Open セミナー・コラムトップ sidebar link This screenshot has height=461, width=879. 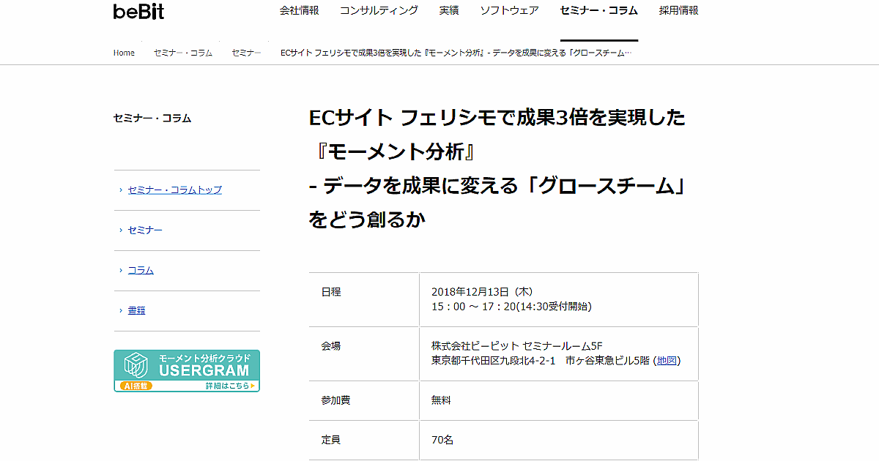point(174,190)
